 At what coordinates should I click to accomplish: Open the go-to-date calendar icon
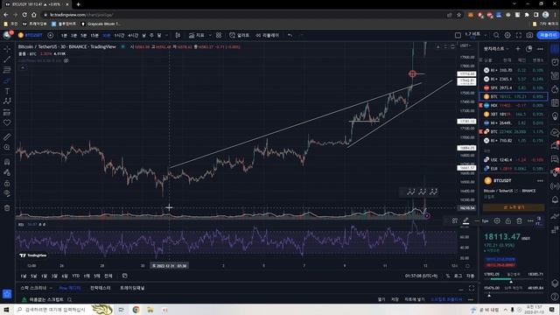[124, 276]
